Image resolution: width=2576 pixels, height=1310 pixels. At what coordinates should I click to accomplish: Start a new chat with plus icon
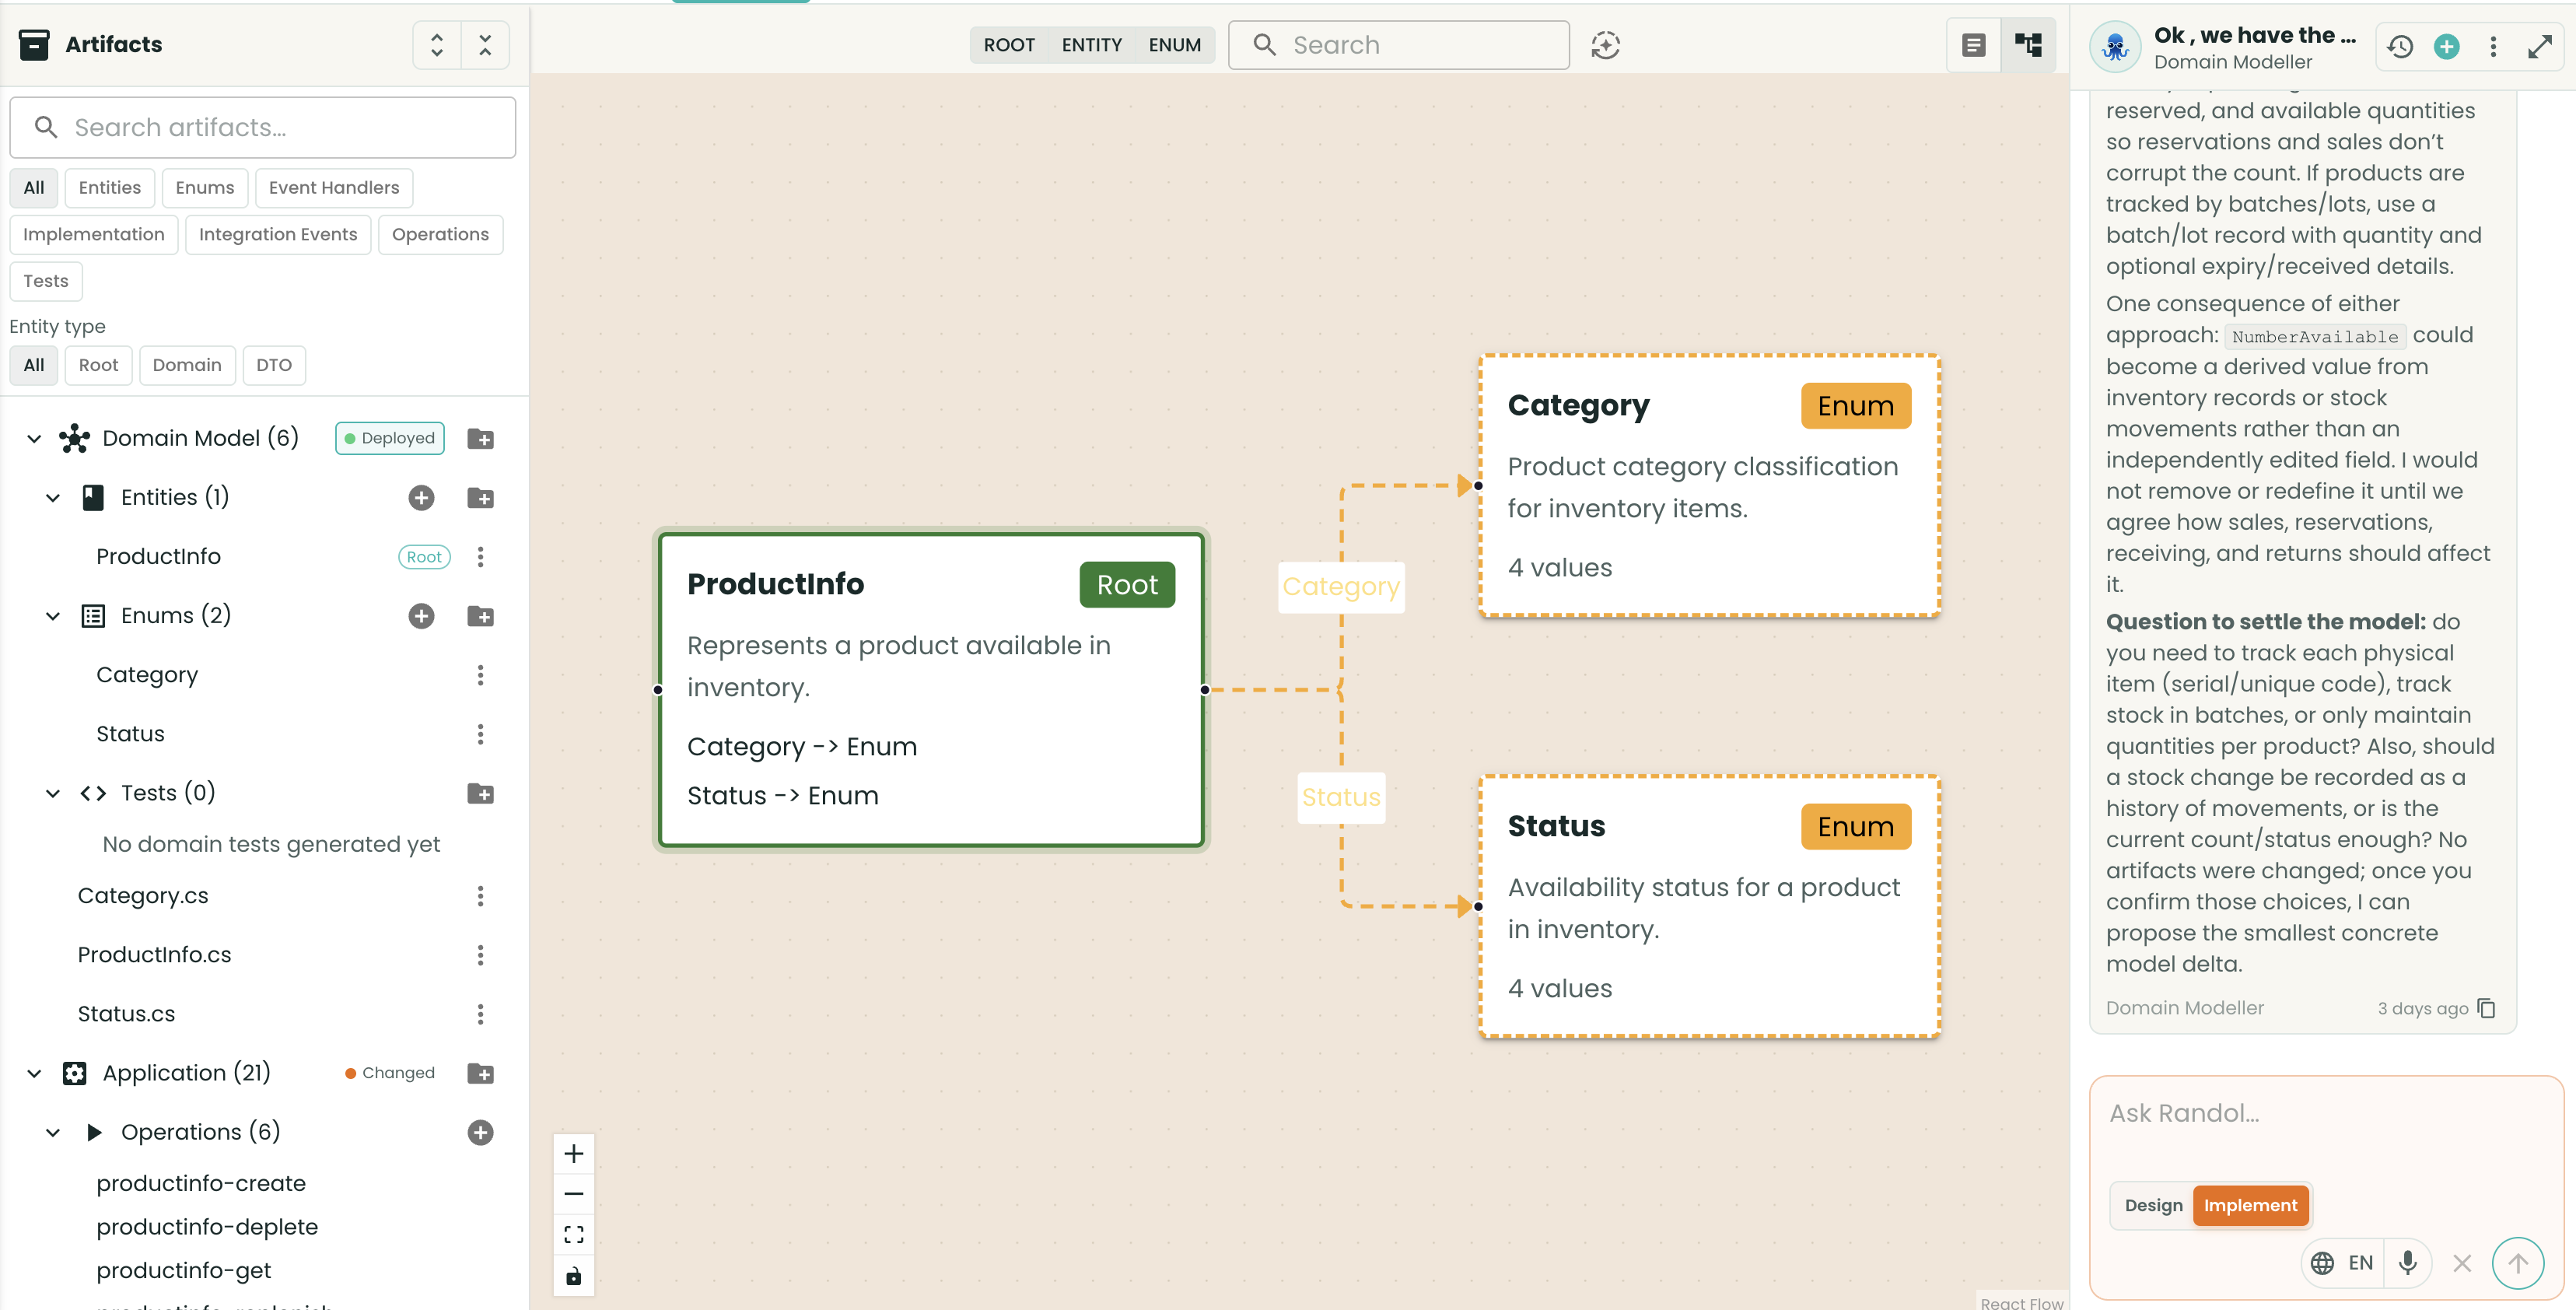pos(2446,46)
